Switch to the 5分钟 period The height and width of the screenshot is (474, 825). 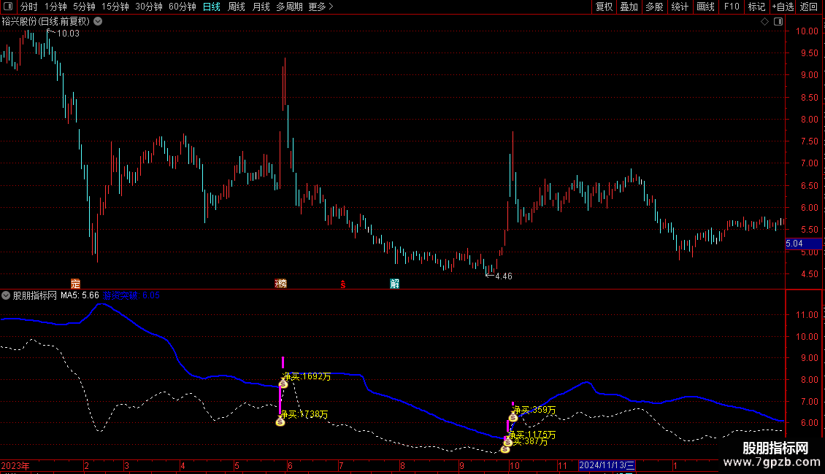[x=84, y=7]
